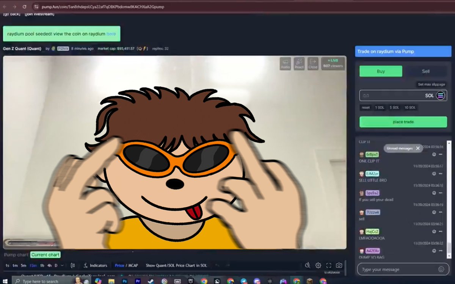Choose the 1 SOL preset amount
Screen dimensions: 455x284
pyautogui.click(x=380, y=108)
